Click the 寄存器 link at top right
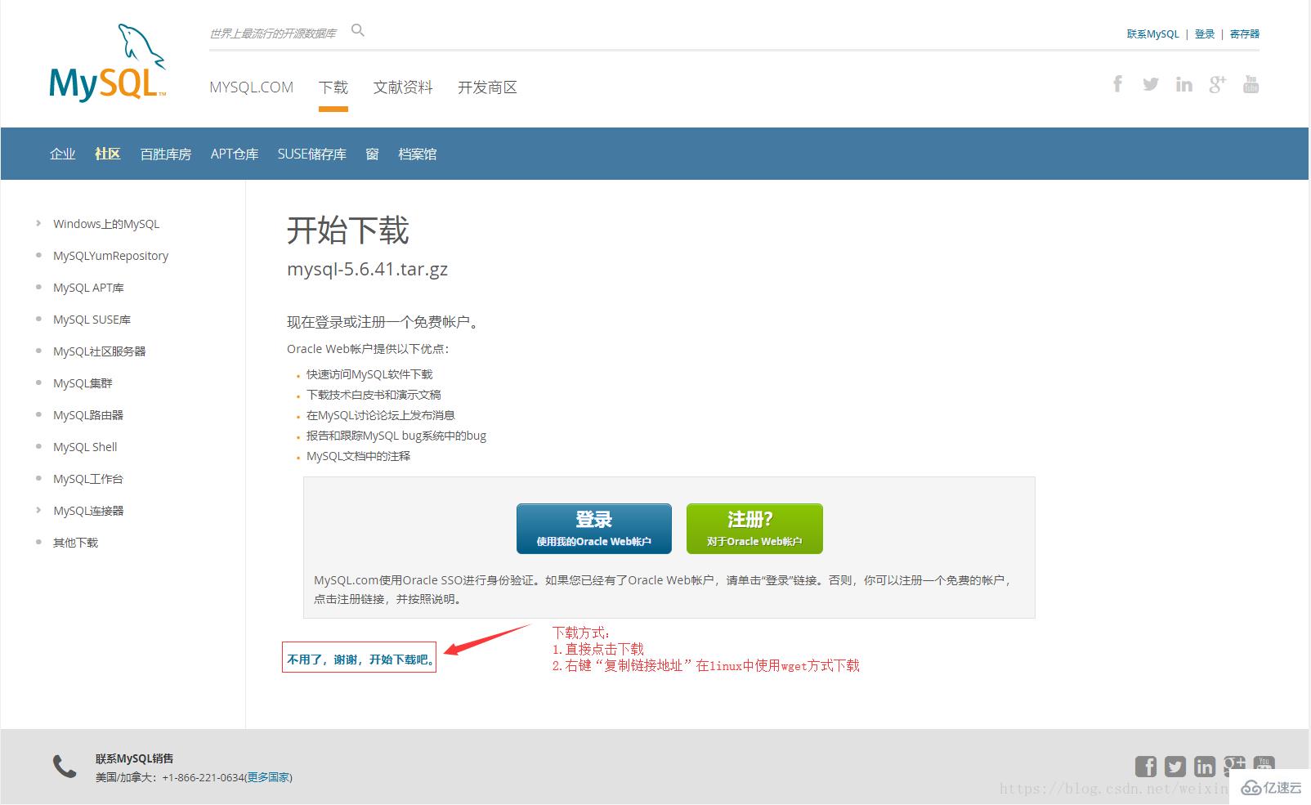 (1244, 34)
